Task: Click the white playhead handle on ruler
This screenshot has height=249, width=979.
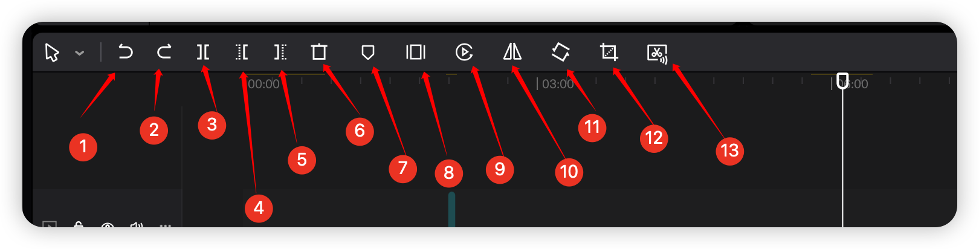Action: [x=842, y=80]
